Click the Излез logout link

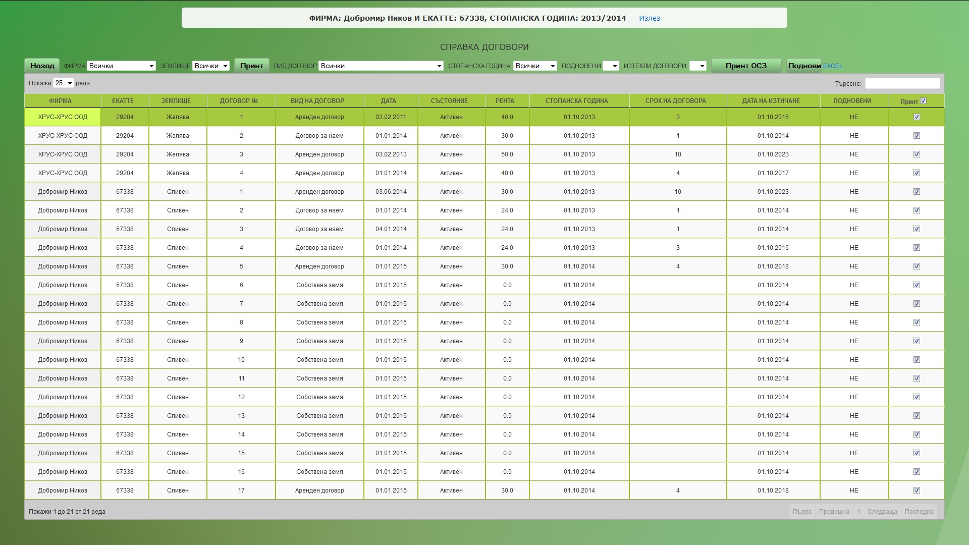[x=650, y=18]
